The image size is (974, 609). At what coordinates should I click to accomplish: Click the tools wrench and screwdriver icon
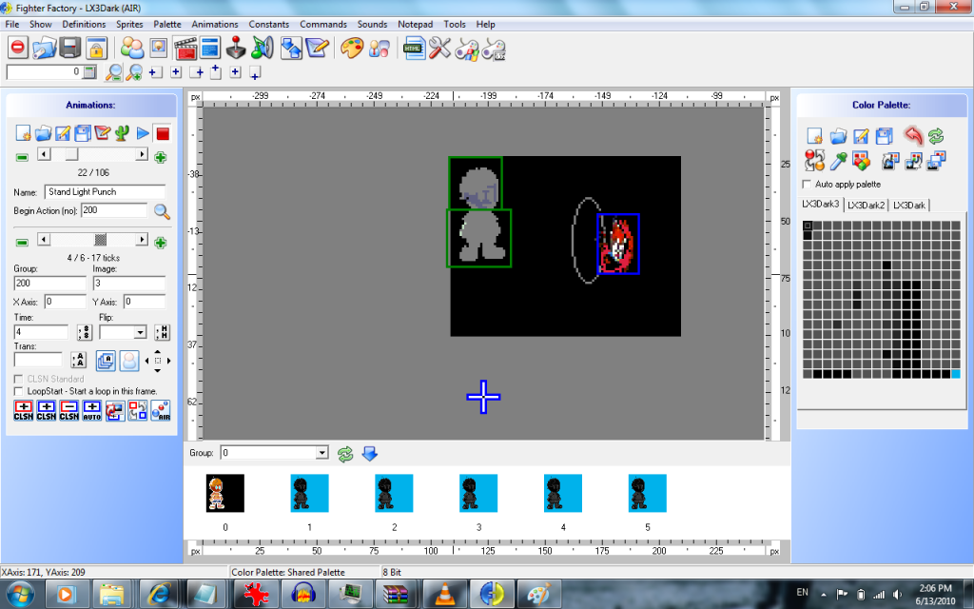coord(439,47)
